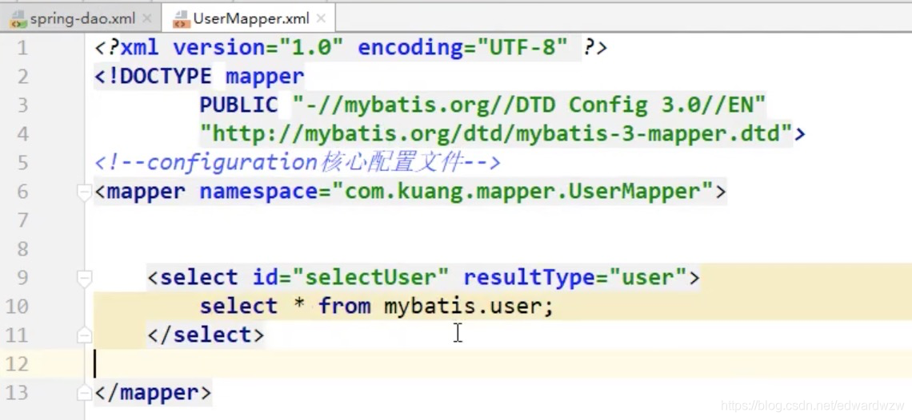Click the xml version declaration text
Viewport: 912px width, 420px height.
tap(350, 48)
